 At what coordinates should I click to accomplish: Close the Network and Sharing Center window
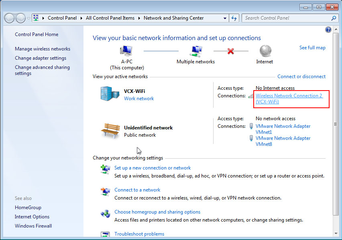[x=332, y=7]
